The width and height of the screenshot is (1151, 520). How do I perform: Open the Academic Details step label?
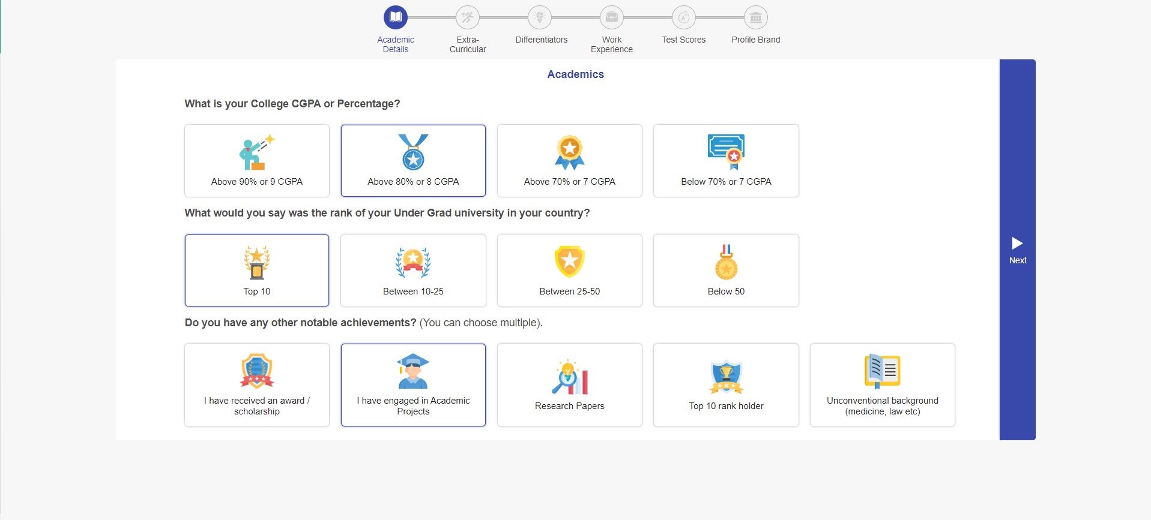[396, 44]
